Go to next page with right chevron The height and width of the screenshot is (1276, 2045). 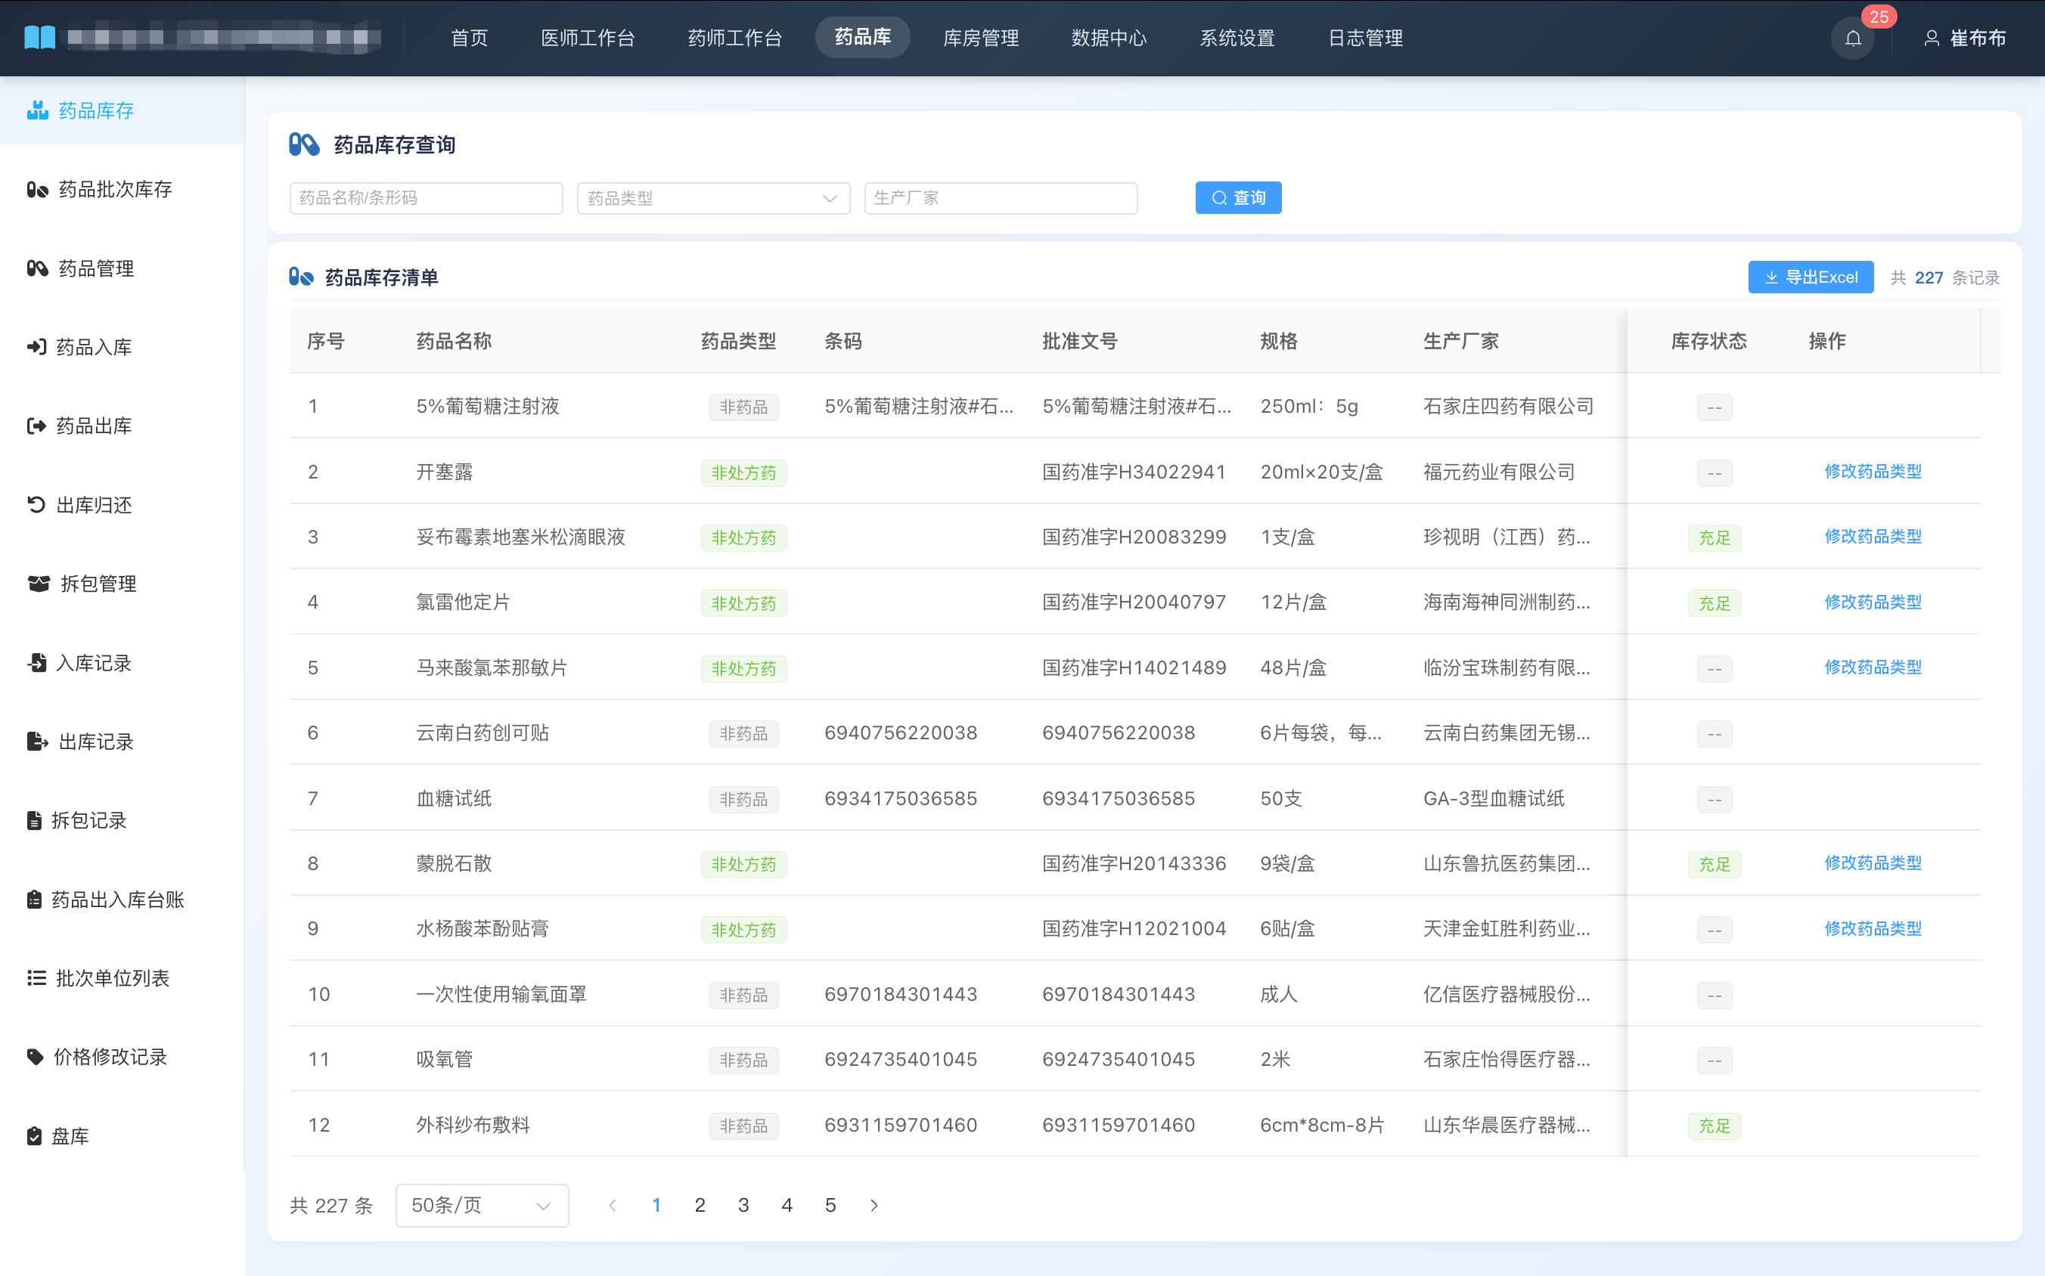[874, 1205]
